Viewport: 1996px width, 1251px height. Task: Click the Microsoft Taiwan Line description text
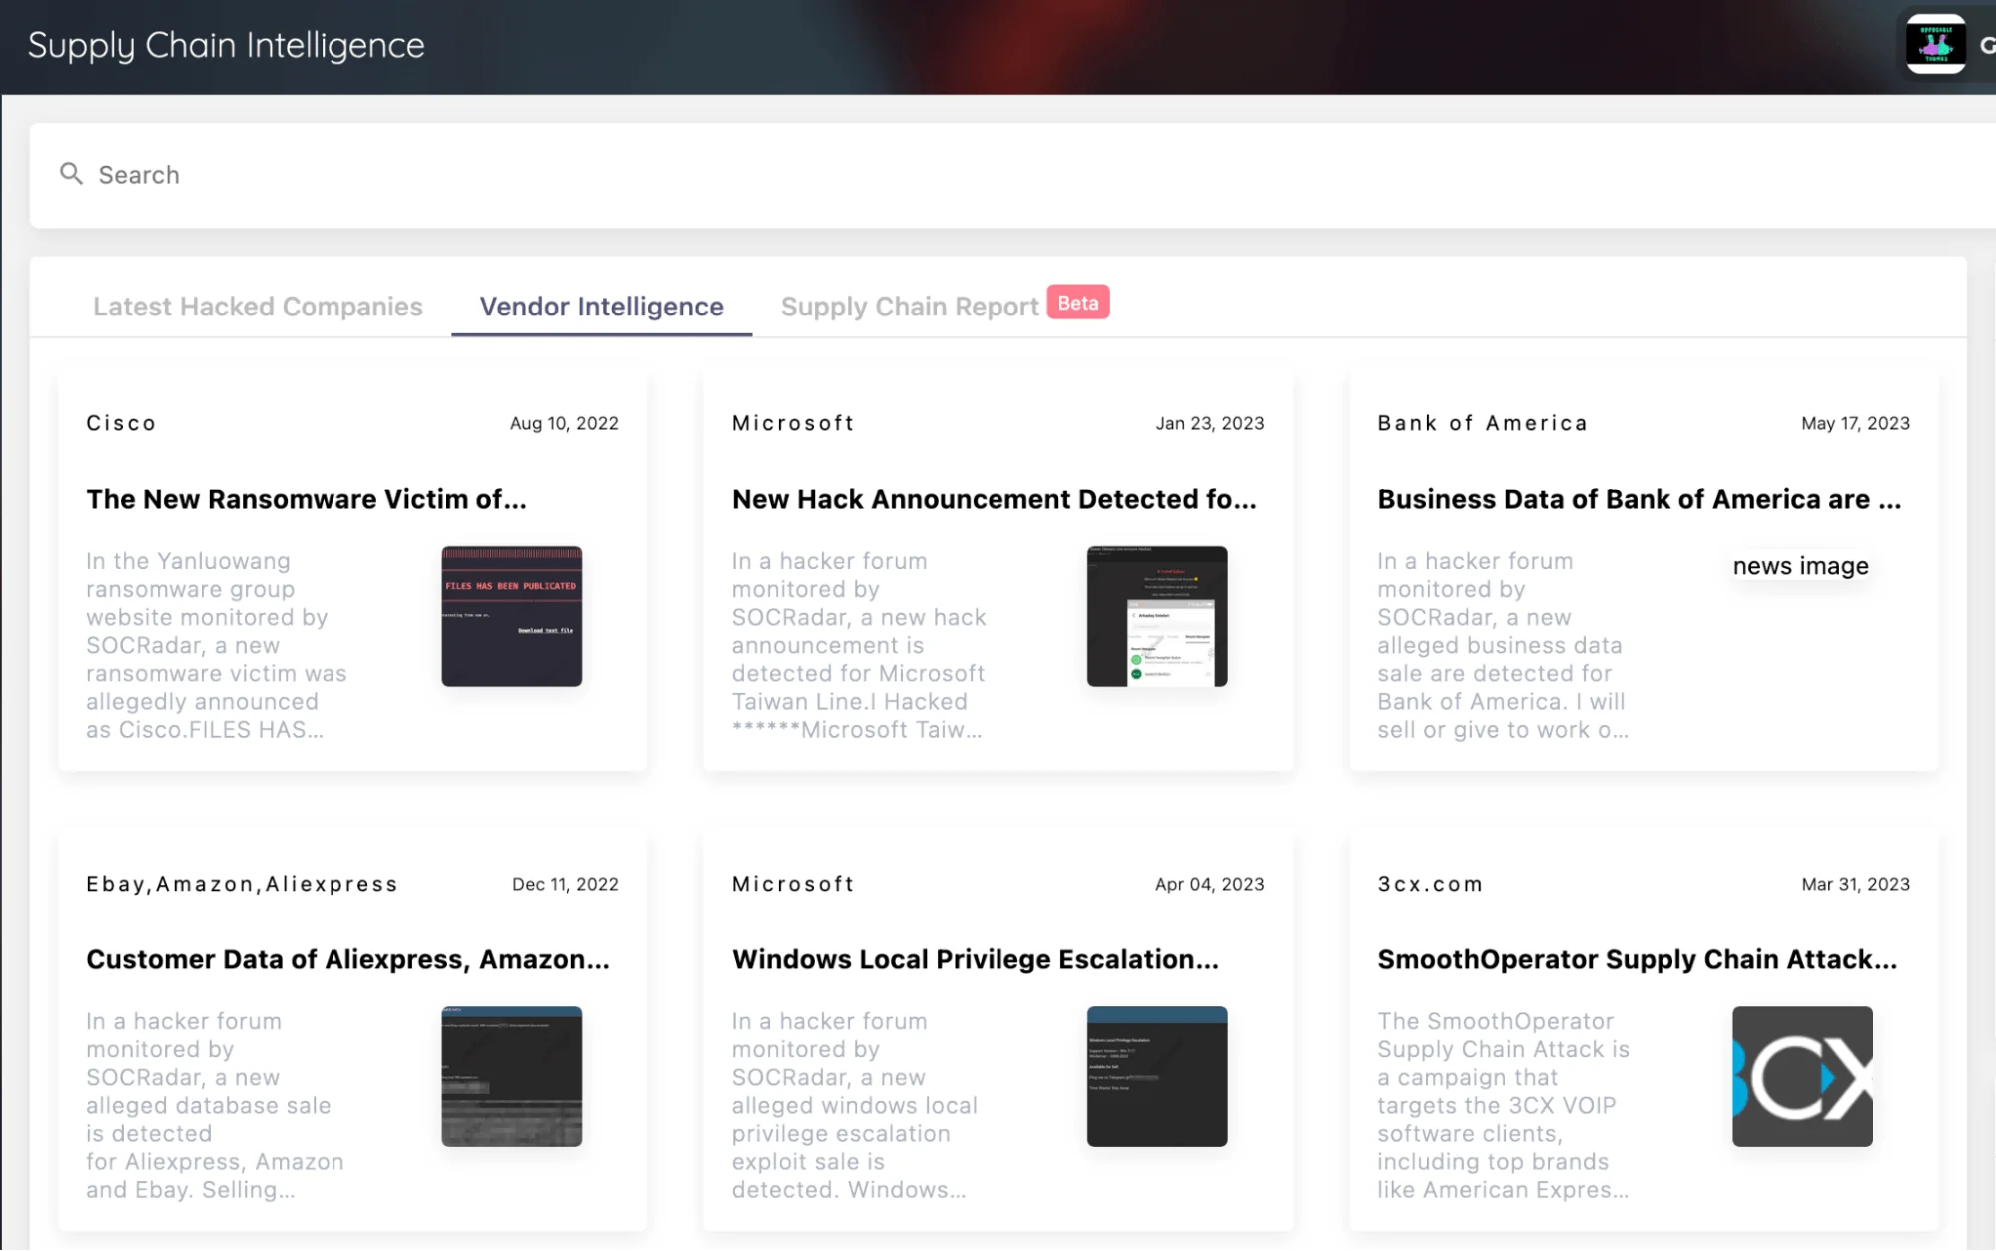pos(859,645)
